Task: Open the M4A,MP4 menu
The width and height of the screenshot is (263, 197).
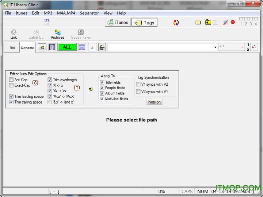Action: [x=66, y=13]
